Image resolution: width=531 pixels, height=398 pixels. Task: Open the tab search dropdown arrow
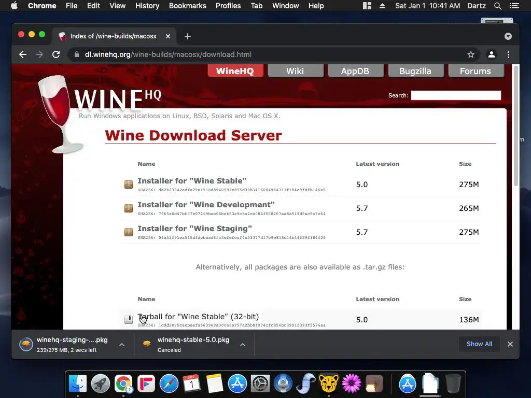tap(508, 36)
